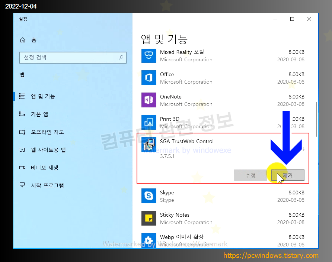Click the 제거 uninstall button
332x262 pixels.
click(288, 175)
